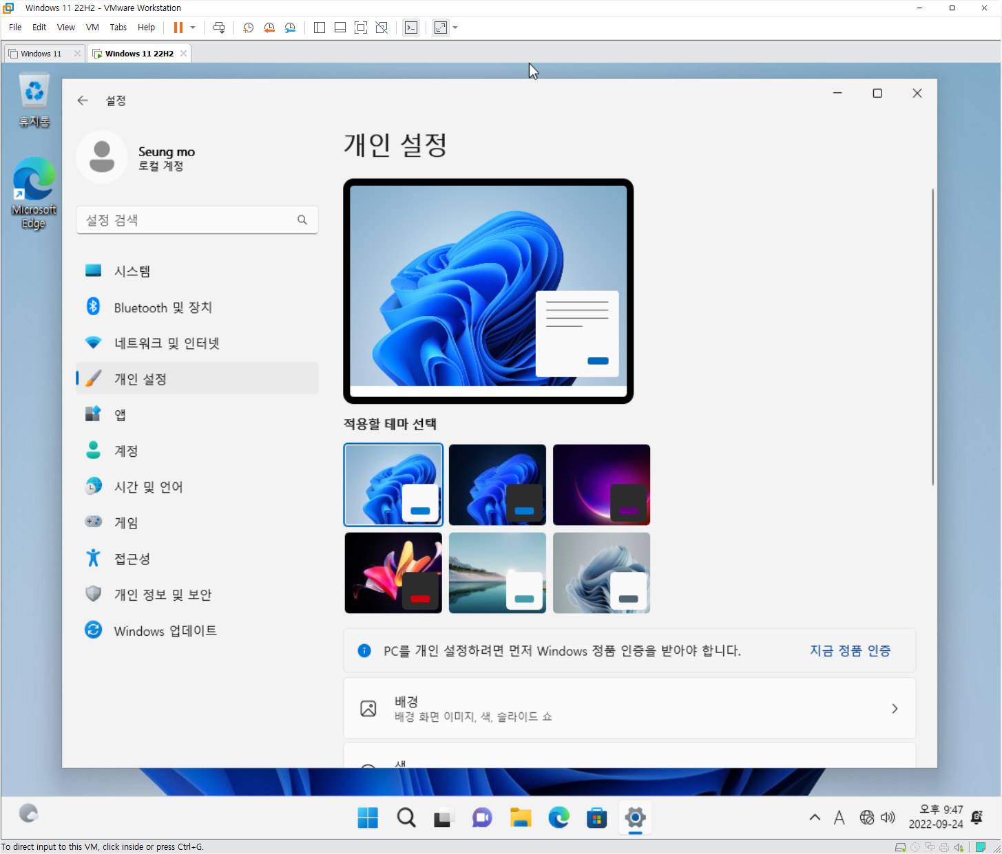
Task: Toggle the thumbnail bar icon
Action: (x=340, y=28)
